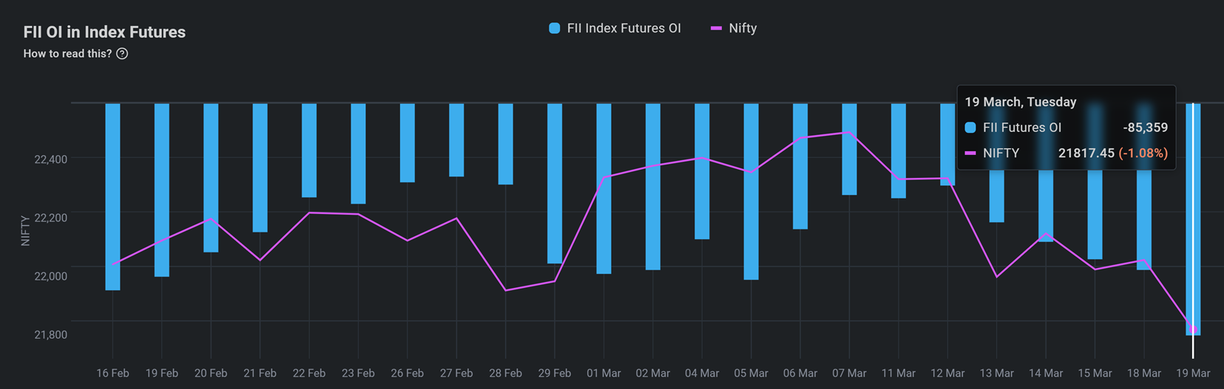The width and height of the screenshot is (1224, 389).
Task: Click the 22 Feb x-axis date label
Action: [x=308, y=373]
